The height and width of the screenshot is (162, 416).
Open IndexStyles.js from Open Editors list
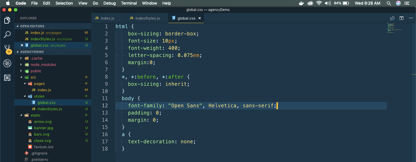point(53,39)
